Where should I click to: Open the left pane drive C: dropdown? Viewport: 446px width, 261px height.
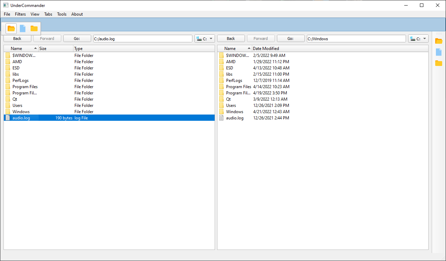(205, 39)
